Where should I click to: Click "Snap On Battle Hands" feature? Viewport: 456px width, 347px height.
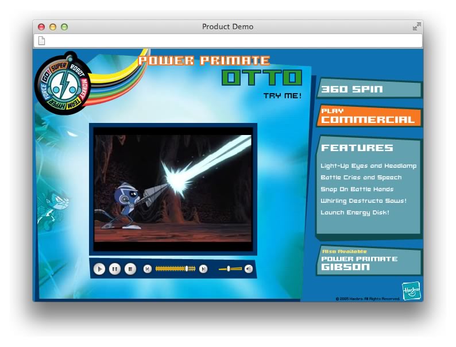pos(357,189)
